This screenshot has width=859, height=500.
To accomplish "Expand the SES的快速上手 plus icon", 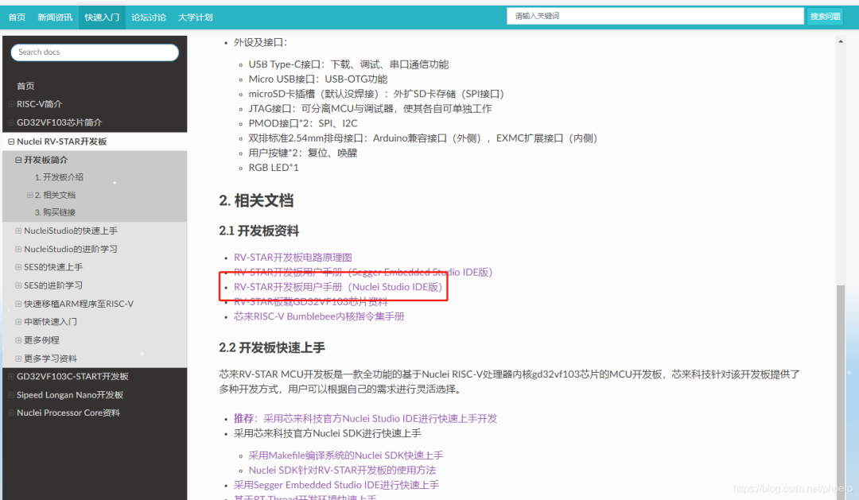I will coord(18,267).
